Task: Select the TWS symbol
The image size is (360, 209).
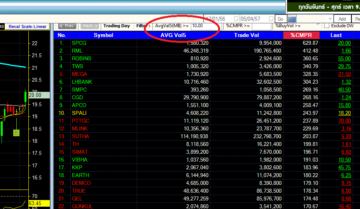Action: coord(77,67)
